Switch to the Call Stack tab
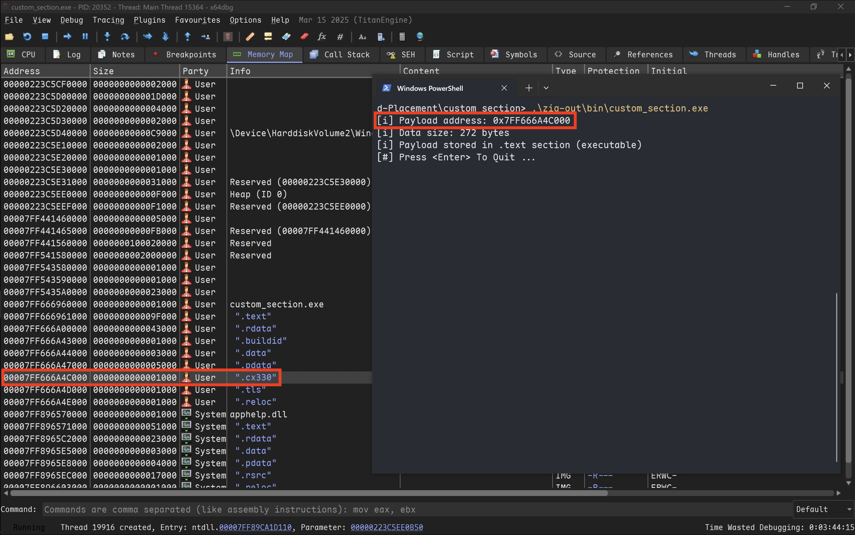 pos(340,54)
